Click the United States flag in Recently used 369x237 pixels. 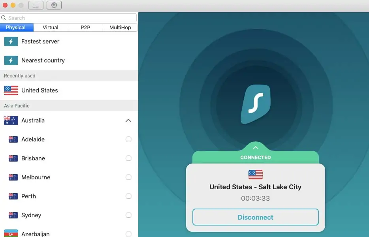(x=11, y=90)
